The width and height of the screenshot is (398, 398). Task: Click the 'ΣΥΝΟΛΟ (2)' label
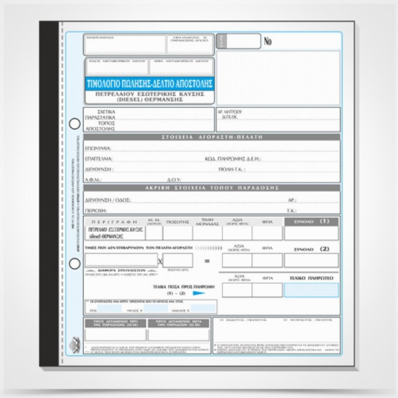[311, 249]
